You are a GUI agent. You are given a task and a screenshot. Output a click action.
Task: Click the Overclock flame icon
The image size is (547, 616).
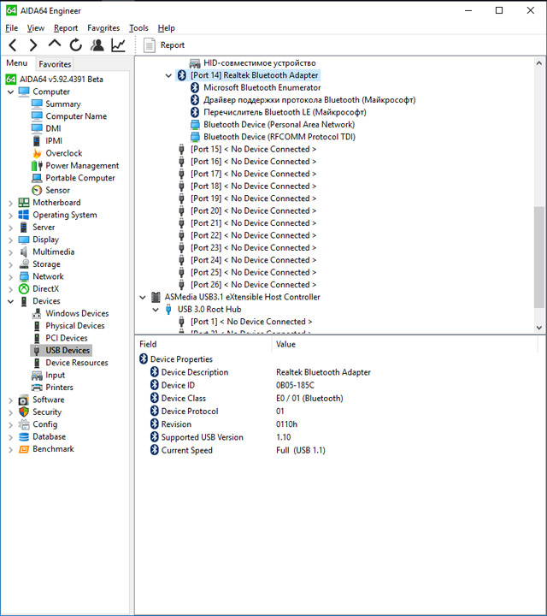click(x=37, y=153)
